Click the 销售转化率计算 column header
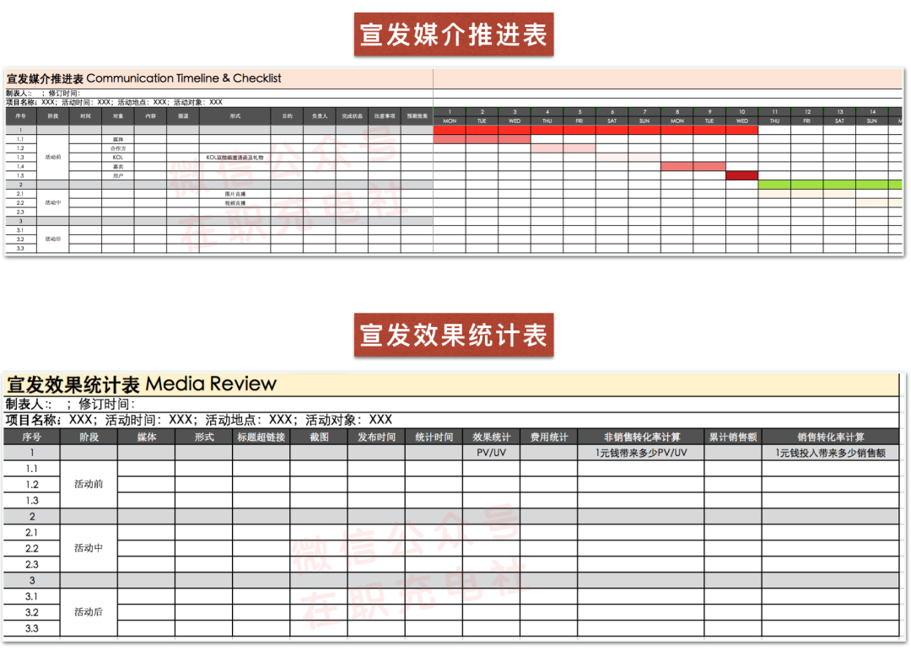 pyautogui.click(x=830, y=437)
